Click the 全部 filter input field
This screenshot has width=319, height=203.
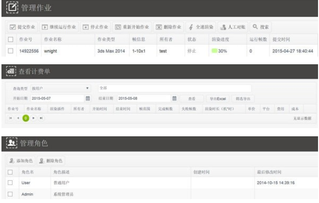coord(175,88)
